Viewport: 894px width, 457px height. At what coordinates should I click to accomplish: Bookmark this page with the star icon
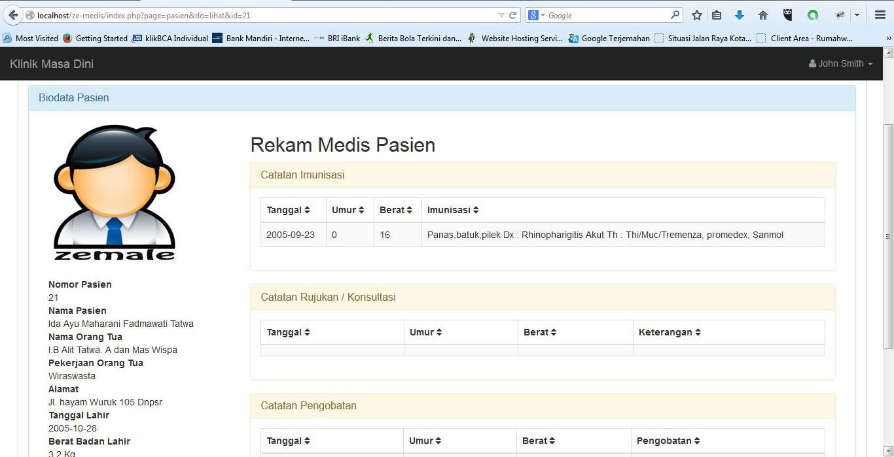click(697, 15)
